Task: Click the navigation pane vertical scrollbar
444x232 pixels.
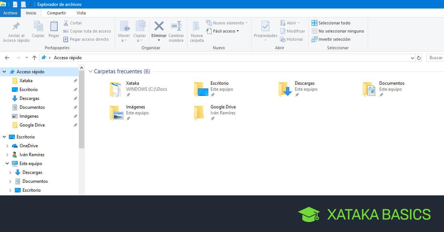Action: [82, 111]
